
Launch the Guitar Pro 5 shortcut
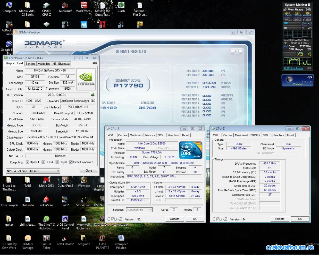(65, 182)
